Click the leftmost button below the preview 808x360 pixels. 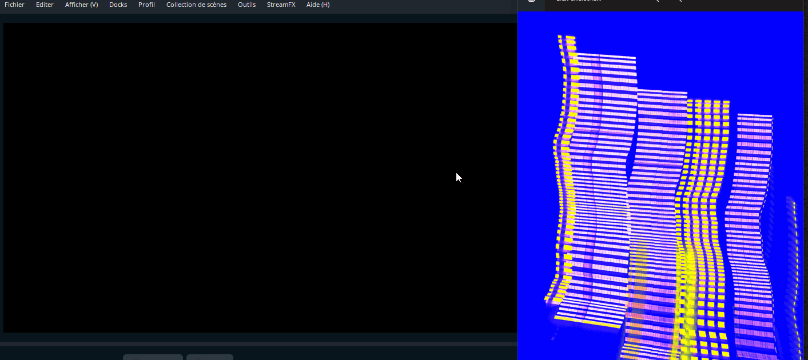(153, 357)
